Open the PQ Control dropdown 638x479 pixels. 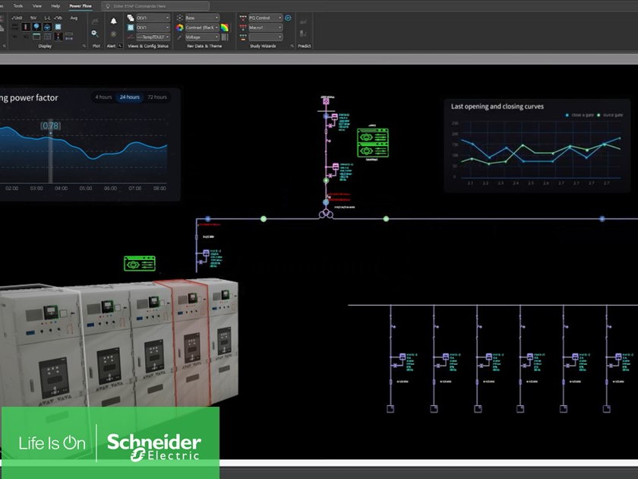[x=265, y=17]
